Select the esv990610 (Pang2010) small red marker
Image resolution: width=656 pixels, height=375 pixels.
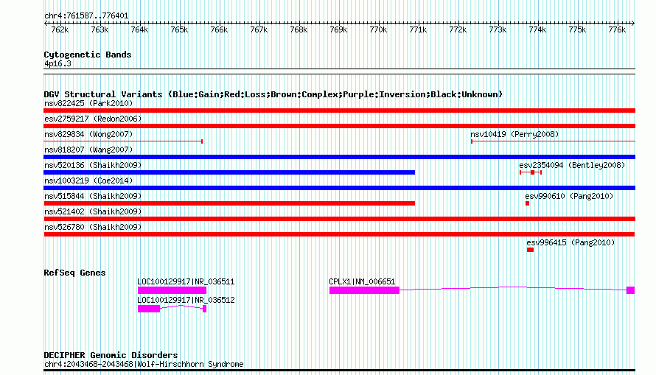click(x=527, y=203)
